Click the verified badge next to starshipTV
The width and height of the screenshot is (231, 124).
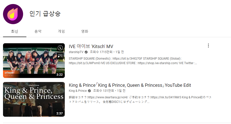[86, 52]
